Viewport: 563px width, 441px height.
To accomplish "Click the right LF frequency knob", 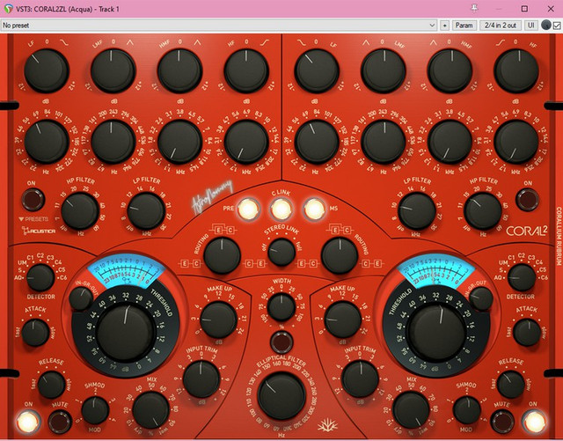I will click(317, 142).
